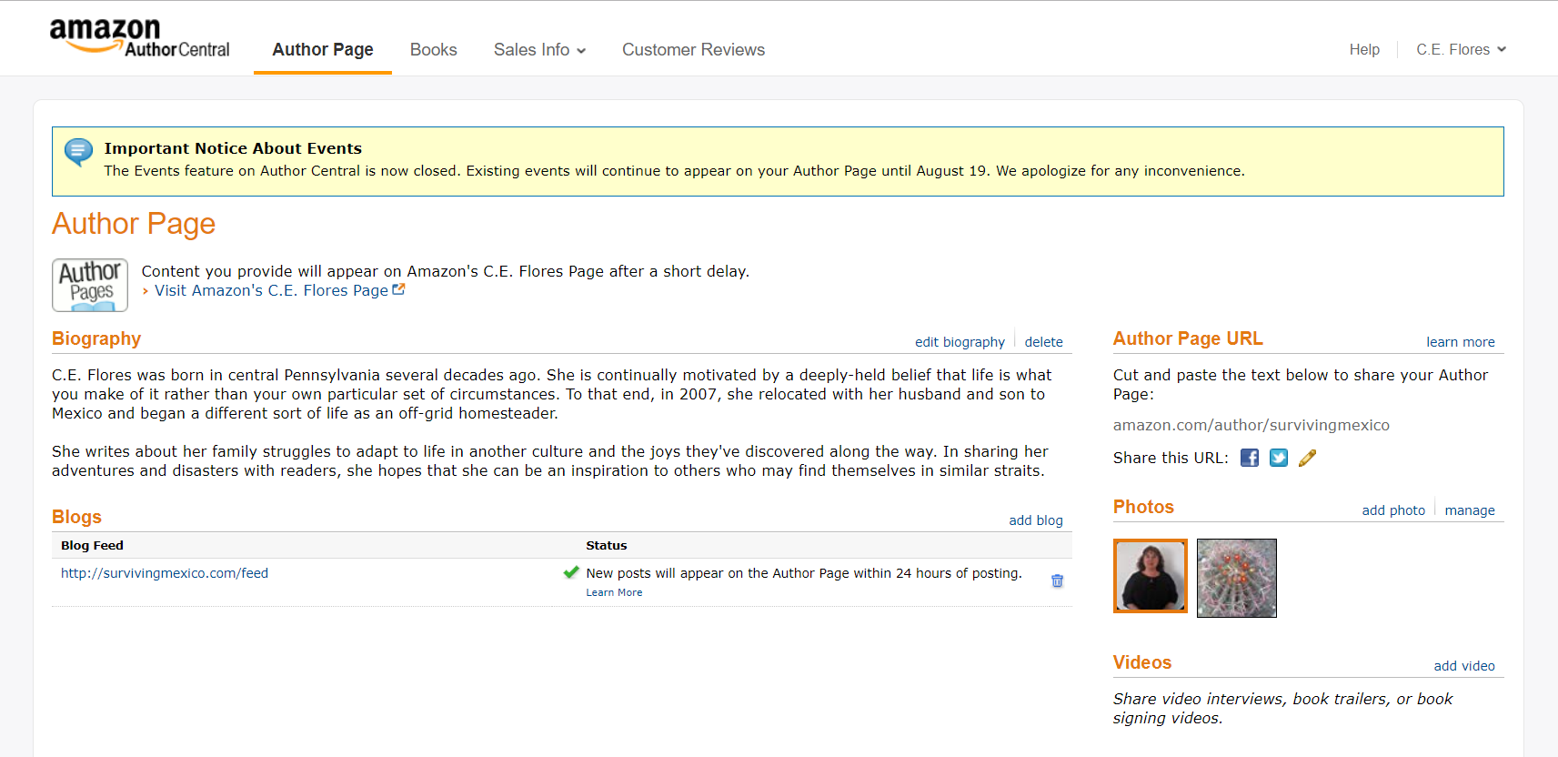1558x757 pixels.
Task: Open the C.E. Flores account dropdown
Action: (1461, 50)
